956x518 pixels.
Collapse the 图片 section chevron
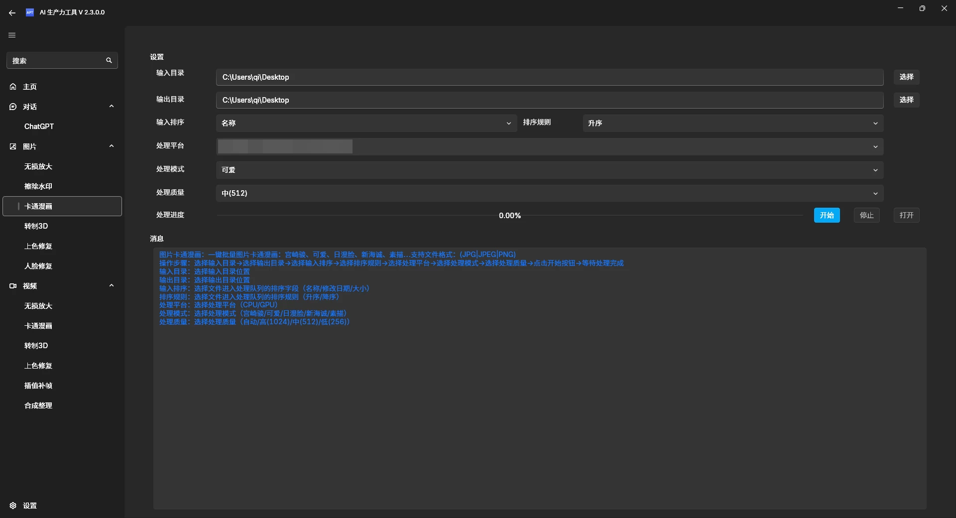(x=112, y=146)
